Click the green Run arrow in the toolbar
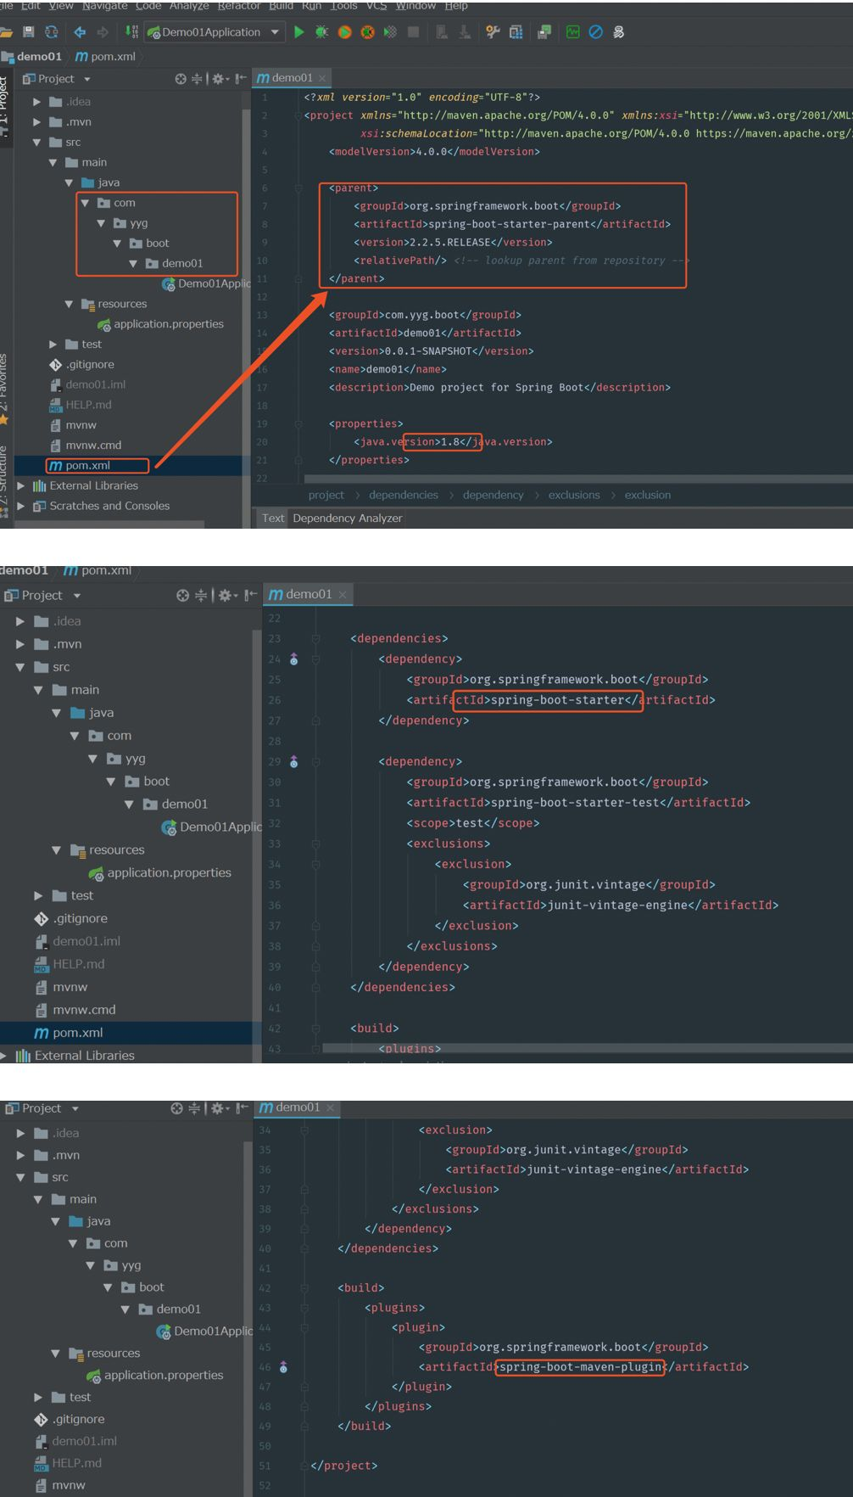 pyautogui.click(x=298, y=32)
